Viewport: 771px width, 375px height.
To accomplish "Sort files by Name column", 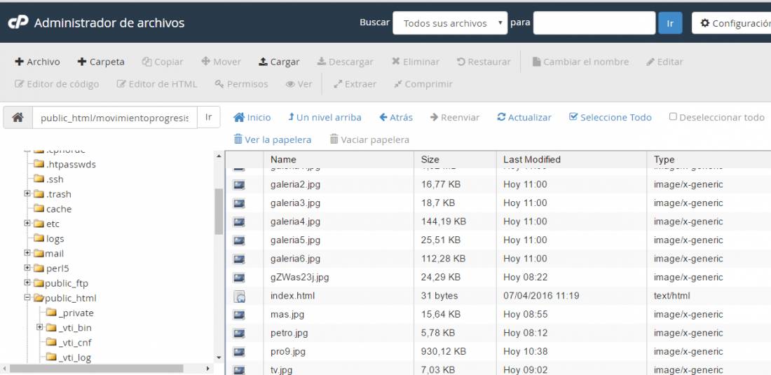I will 283,160.
